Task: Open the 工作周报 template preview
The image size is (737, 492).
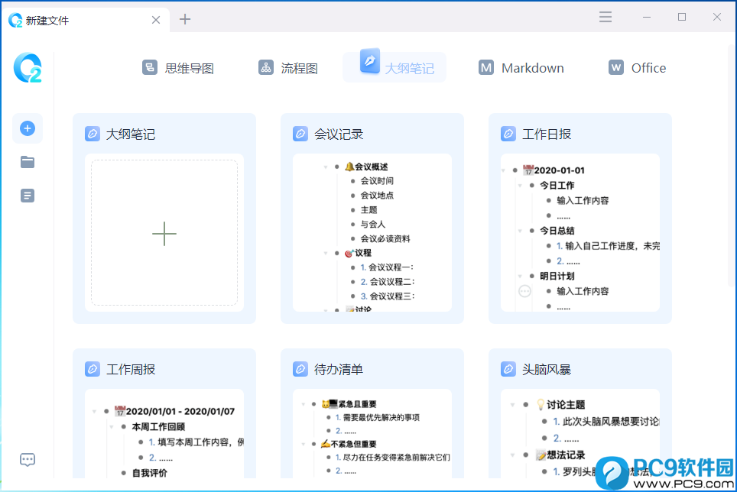Action: tap(164, 434)
